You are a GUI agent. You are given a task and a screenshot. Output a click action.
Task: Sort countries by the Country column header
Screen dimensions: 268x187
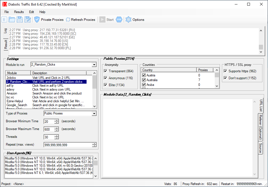coord(169,70)
